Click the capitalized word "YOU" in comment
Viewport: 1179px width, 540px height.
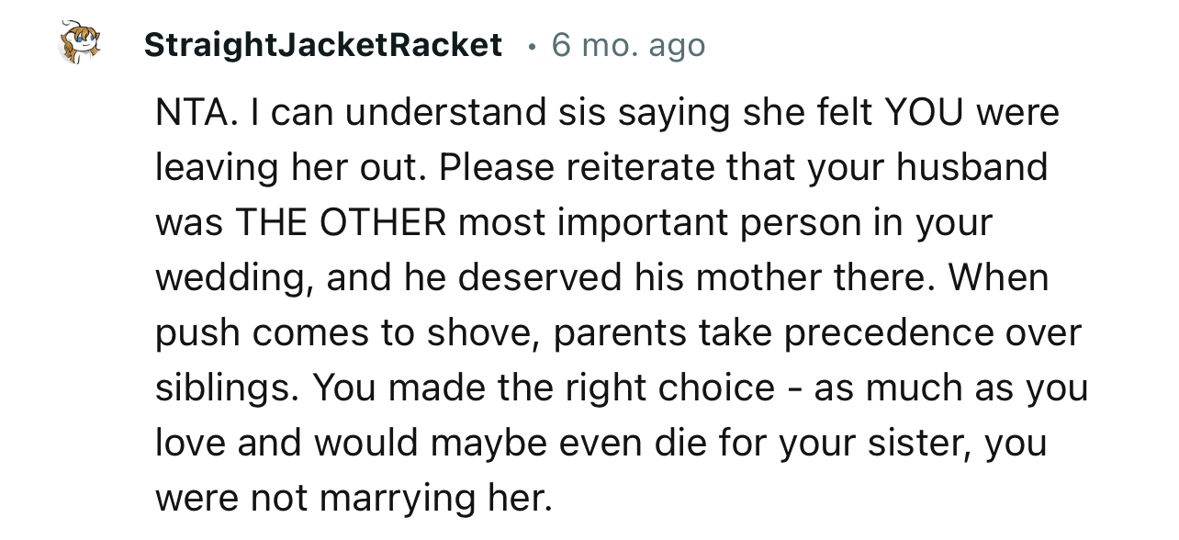924,112
